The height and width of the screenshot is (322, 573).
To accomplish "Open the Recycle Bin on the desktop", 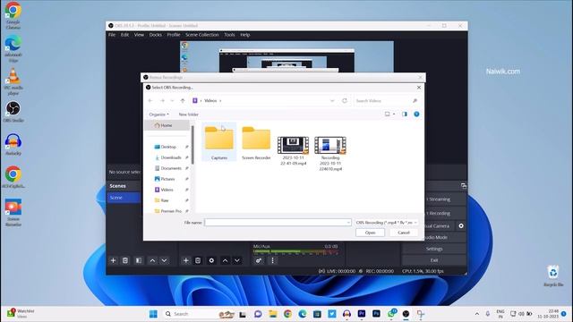I will (x=553, y=275).
